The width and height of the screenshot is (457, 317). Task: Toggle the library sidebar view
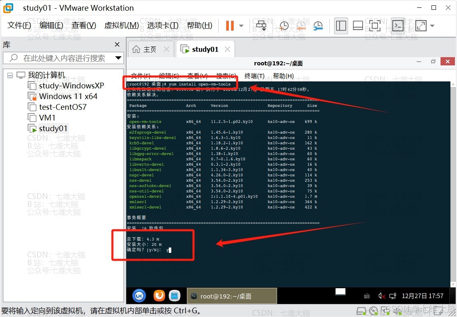pos(341,25)
